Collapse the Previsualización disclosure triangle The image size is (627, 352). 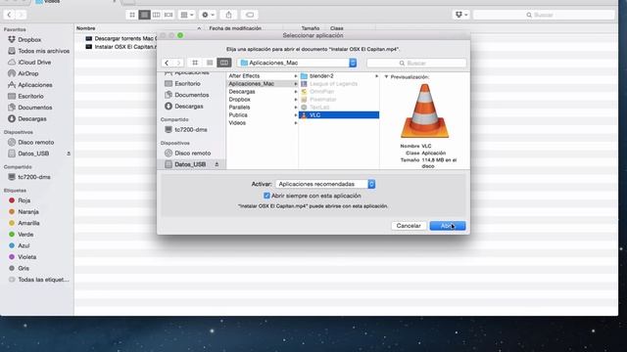coord(386,76)
